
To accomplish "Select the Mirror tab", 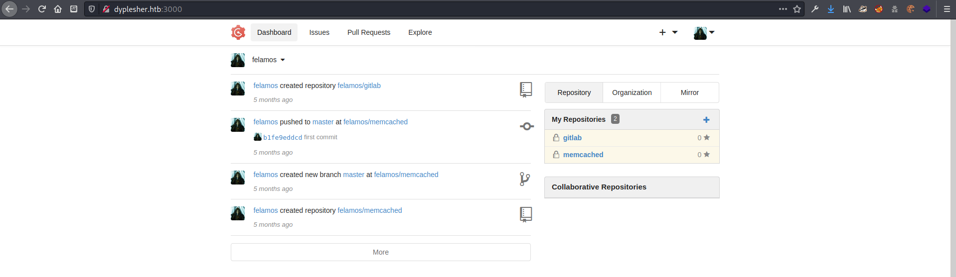I will coord(689,92).
